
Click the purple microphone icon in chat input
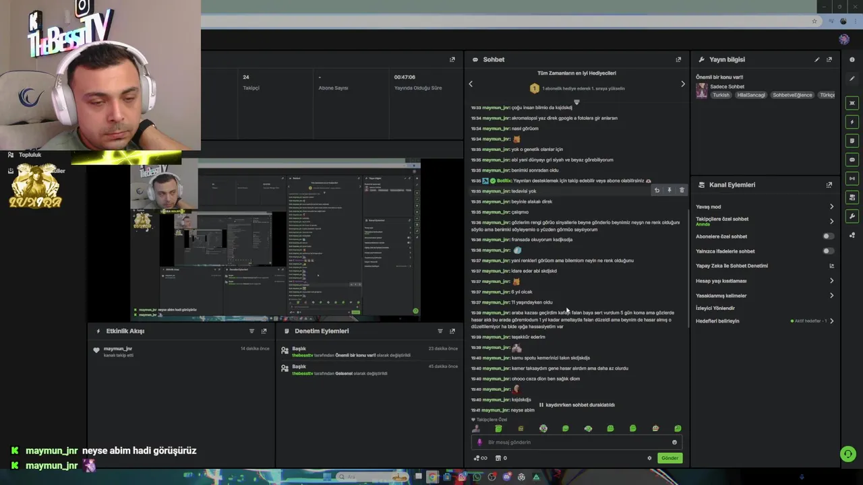click(479, 443)
